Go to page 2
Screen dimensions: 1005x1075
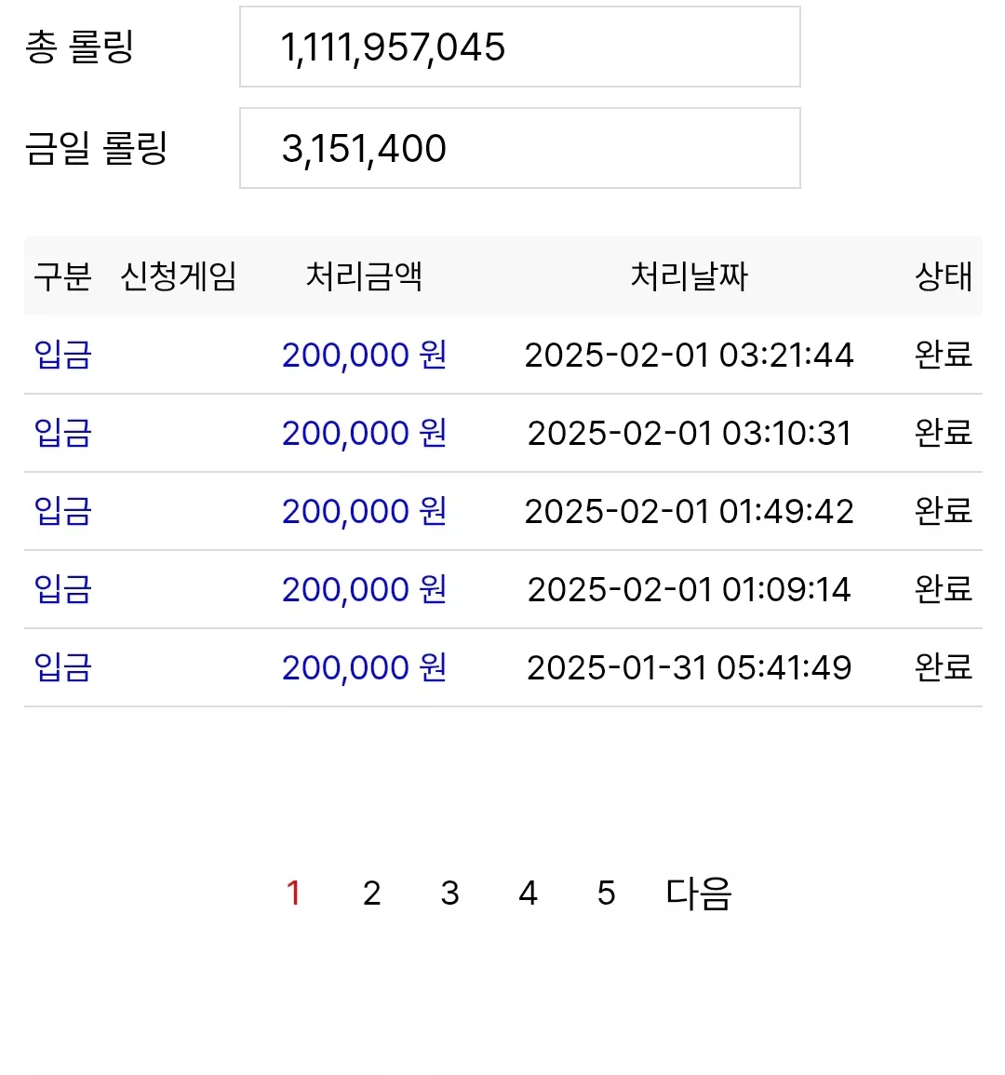click(371, 894)
